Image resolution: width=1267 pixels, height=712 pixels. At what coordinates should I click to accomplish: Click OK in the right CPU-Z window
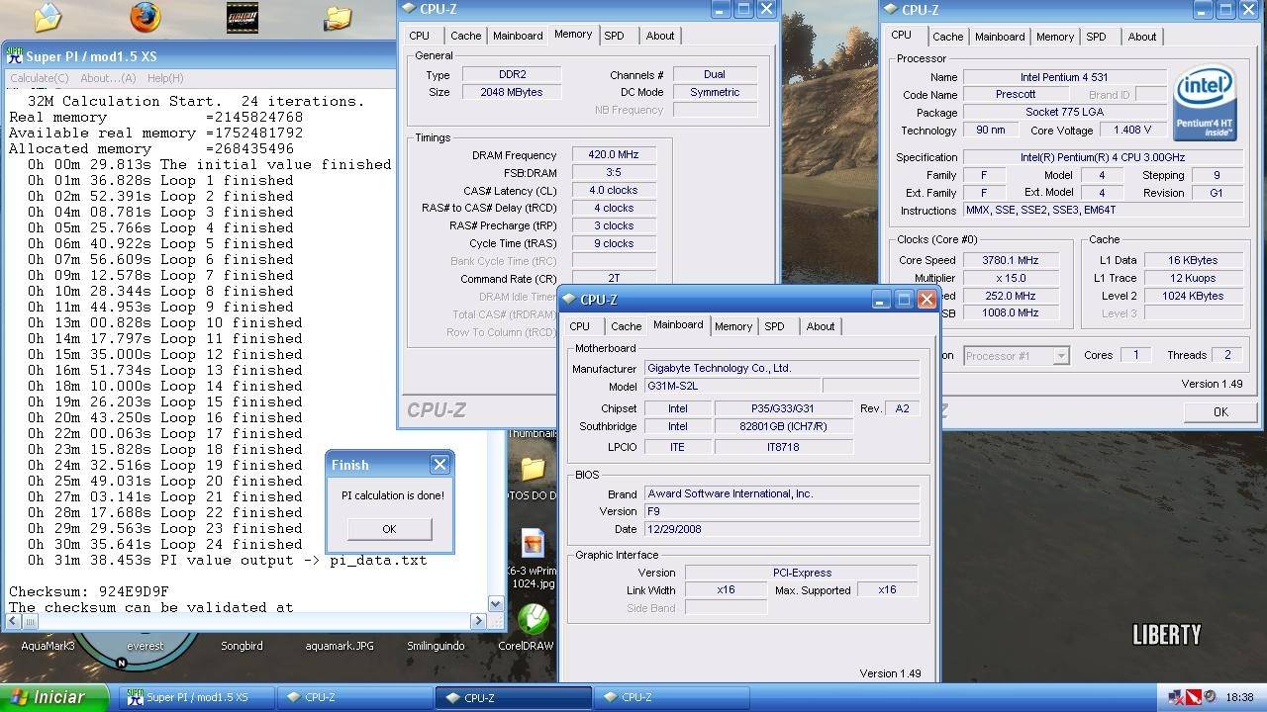[1220, 412]
